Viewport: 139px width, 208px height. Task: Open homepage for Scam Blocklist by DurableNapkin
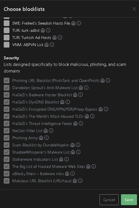72,145
